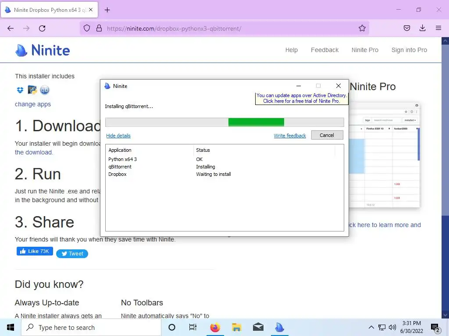
Task: Click the padlock site info icon
Action: coord(99,28)
